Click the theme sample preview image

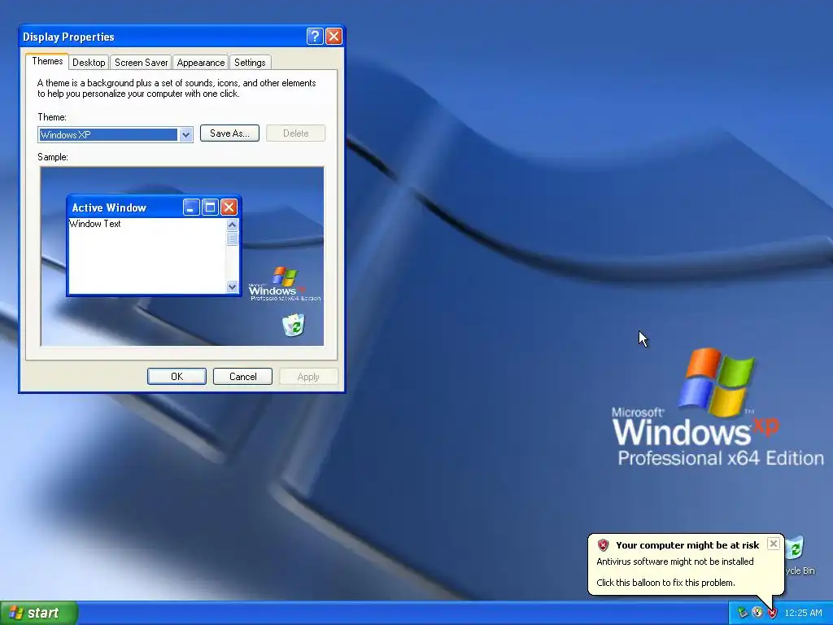pyautogui.click(x=182, y=256)
